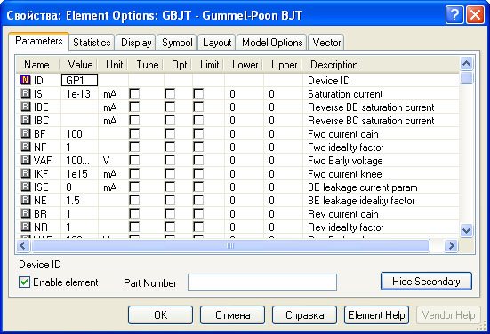The image size is (490, 334).
Task: Check Tune checkbox for NR
Action: point(134,227)
